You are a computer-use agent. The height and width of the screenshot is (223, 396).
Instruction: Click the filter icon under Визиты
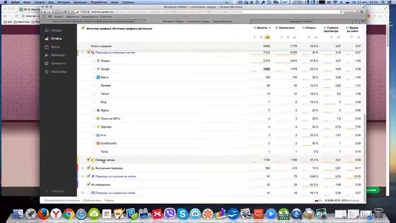pos(254,37)
